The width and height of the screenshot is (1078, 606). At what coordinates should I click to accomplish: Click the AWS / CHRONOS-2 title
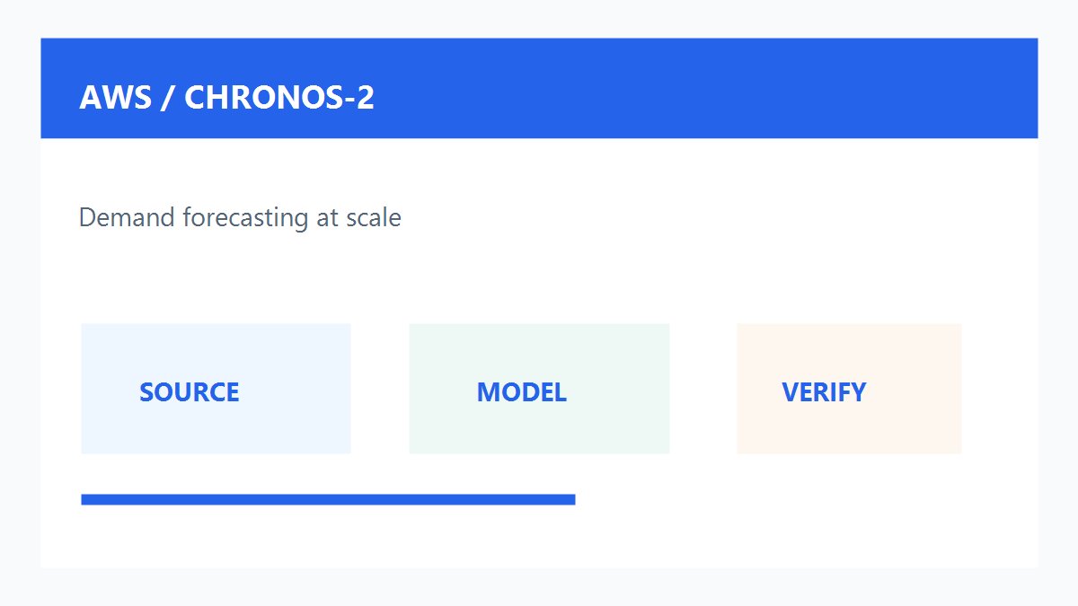click(x=226, y=97)
